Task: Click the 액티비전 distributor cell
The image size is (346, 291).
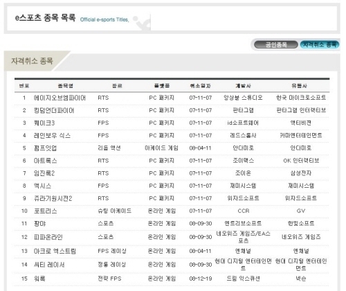Action: pos(301,123)
